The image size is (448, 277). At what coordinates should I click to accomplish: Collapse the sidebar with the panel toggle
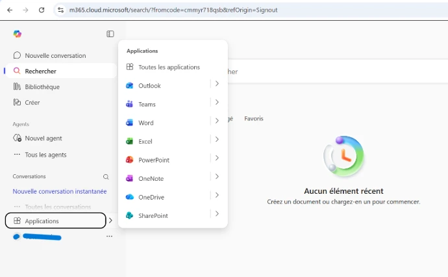[x=110, y=34]
